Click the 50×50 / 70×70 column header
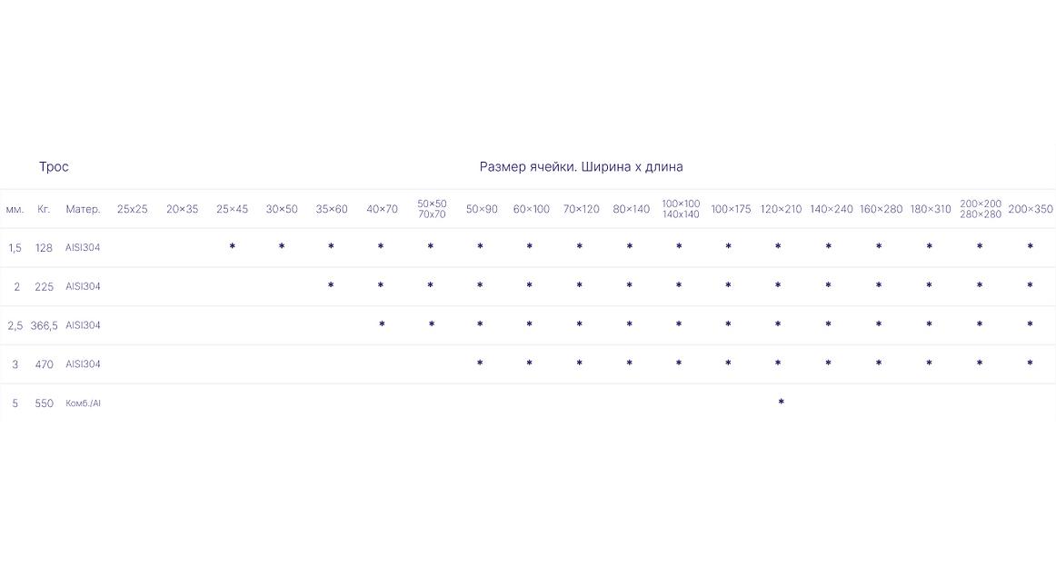The image size is (1056, 567). pos(432,209)
